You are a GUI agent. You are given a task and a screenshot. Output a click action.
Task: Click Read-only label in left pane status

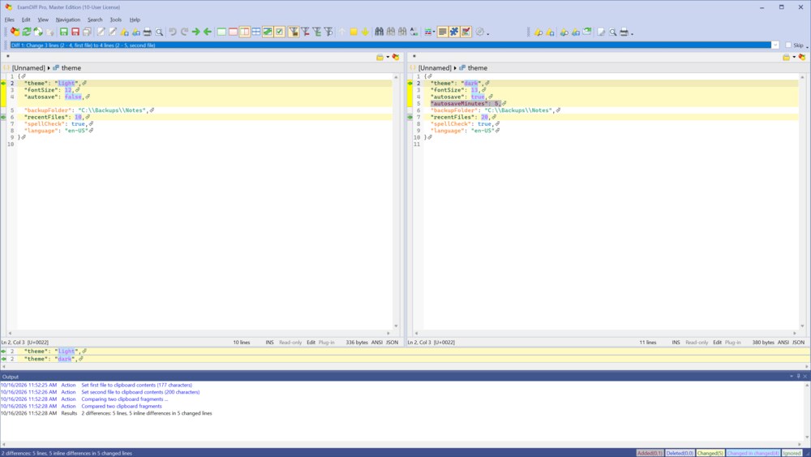pyautogui.click(x=290, y=342)
